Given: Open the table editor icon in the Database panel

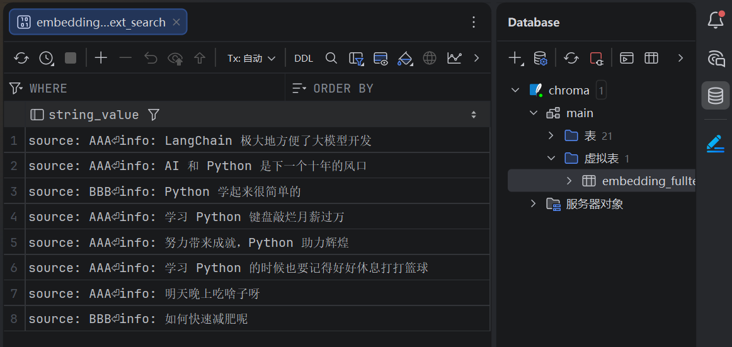Looking at the screenshot, I should [x=651, y=59].
